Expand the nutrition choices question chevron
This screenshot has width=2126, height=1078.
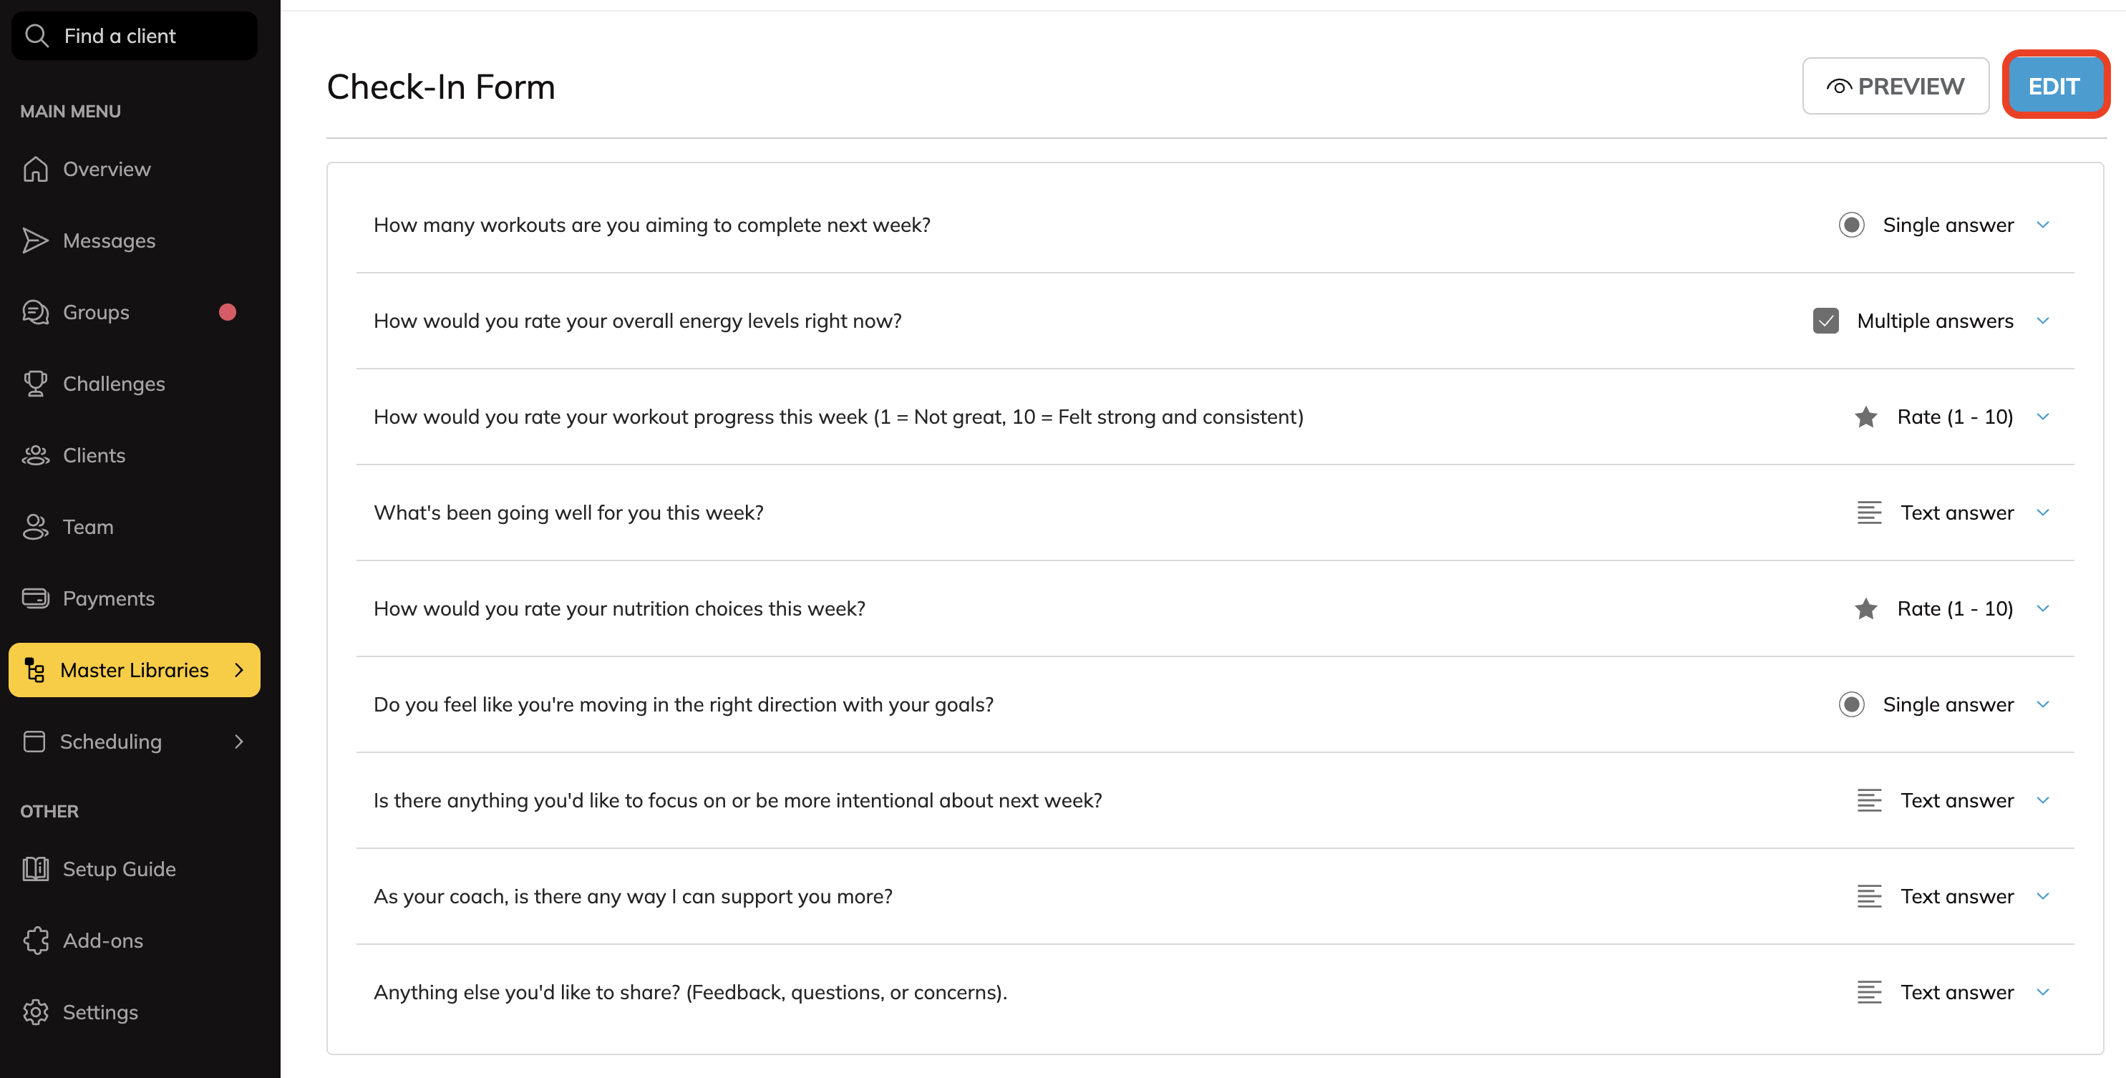pyautogui.click(x=2044, y=609)
